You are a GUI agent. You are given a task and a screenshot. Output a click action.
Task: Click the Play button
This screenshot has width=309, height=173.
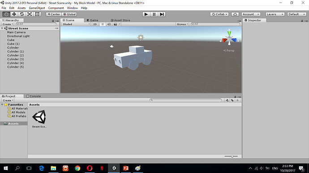pyautogui.click(x=146, y=14)
